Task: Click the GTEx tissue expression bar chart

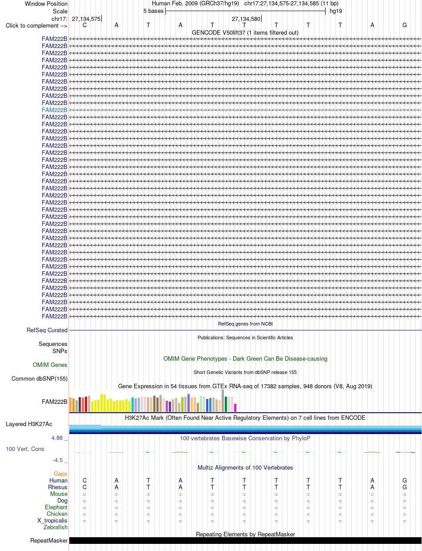Action: tap(153, 401)
